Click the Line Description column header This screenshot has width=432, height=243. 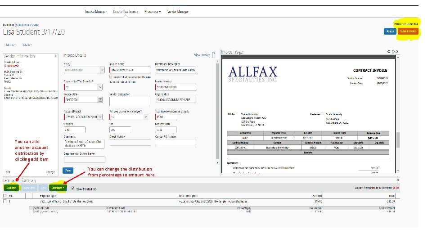pos(189,196)
